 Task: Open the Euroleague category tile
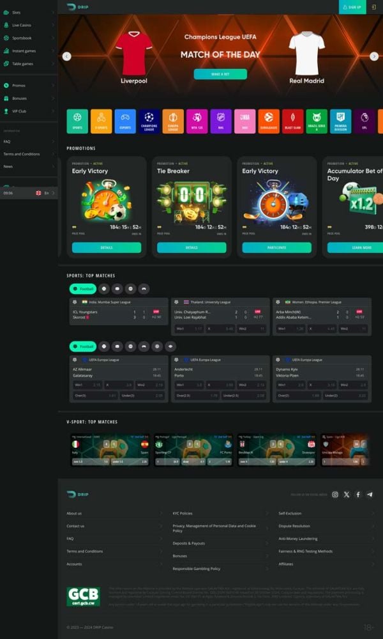269,121
